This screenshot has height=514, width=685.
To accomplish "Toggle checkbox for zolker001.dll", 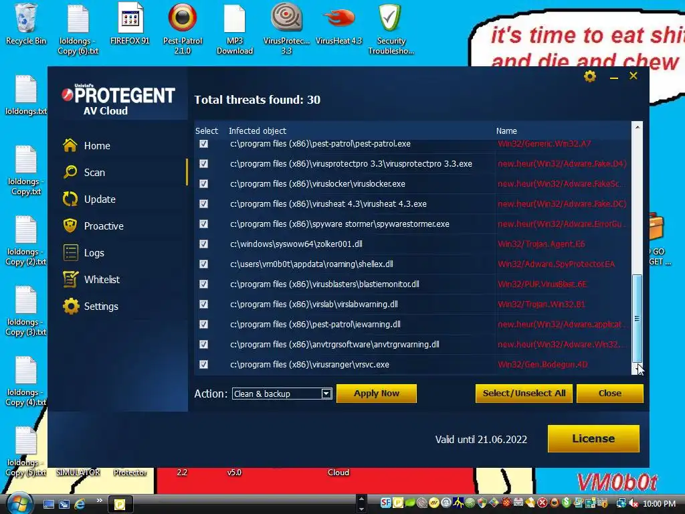I will (203, 244).
